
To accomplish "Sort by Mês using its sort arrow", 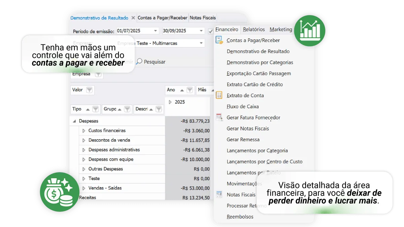I will pos(212,90).
